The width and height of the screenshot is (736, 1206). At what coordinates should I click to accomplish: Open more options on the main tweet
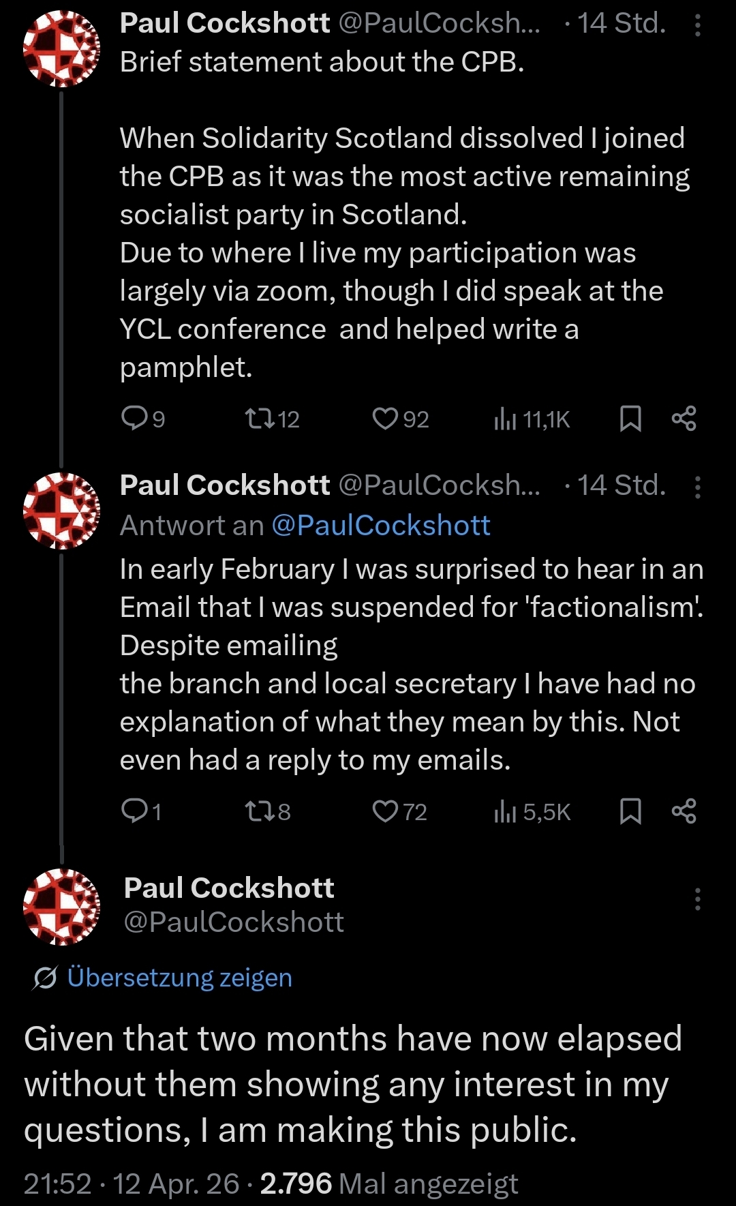click(697, 899)
